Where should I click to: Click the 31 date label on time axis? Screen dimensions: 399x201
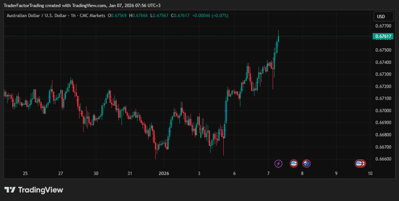[x=130, y=173]
